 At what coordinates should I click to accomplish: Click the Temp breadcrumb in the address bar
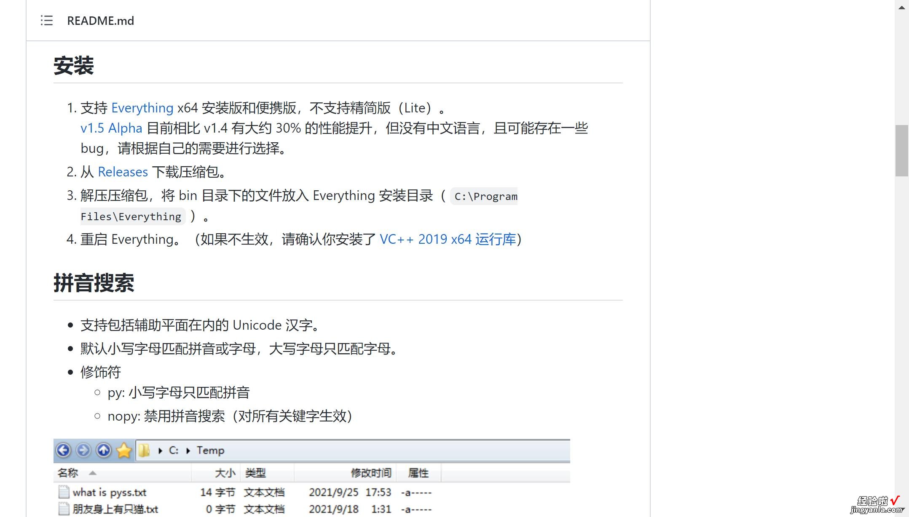[210, 450]
